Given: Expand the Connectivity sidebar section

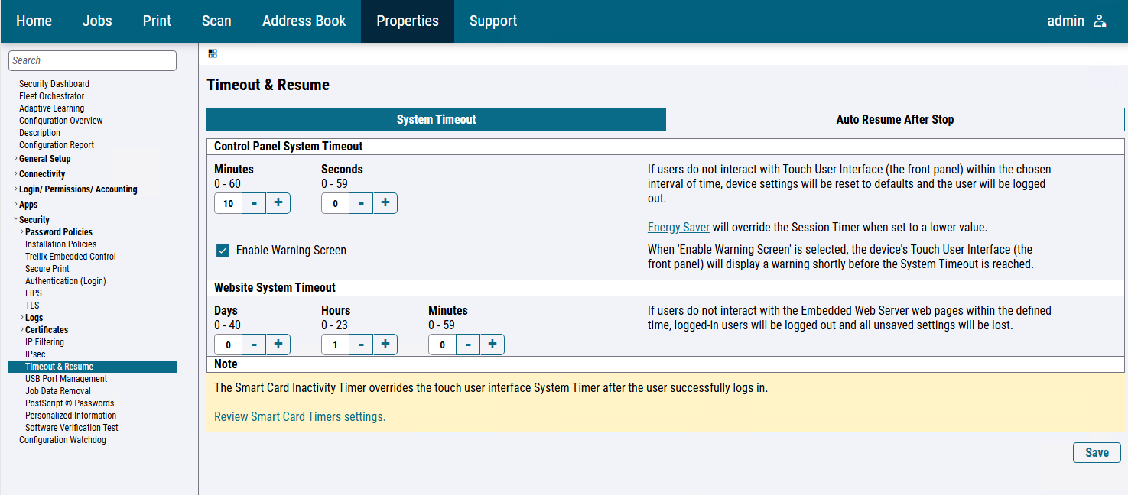Looking at the screenshot, I should click(16, 174).
